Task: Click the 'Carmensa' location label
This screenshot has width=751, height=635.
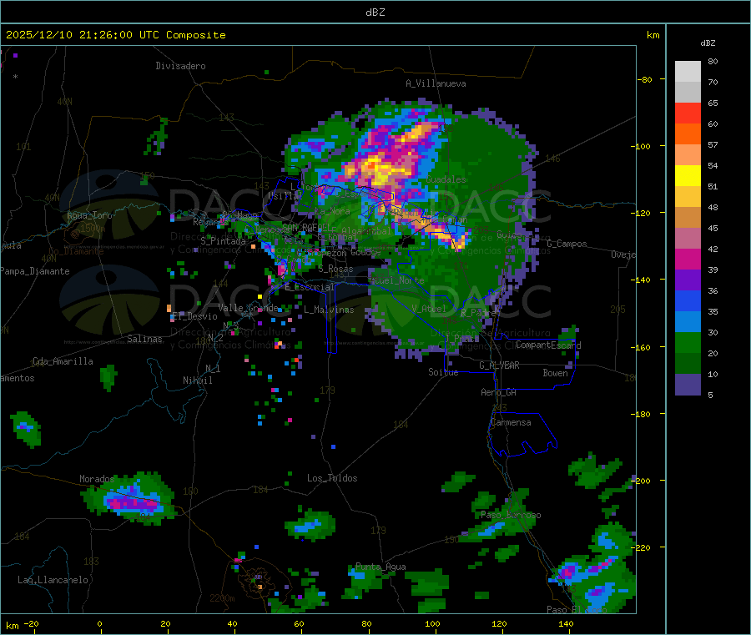Action: tap(511, 422)
